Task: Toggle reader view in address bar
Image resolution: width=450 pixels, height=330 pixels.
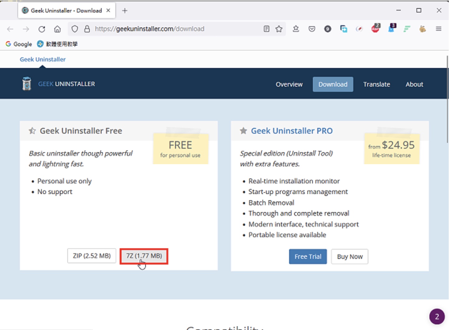Action: [x=266, y=29]
